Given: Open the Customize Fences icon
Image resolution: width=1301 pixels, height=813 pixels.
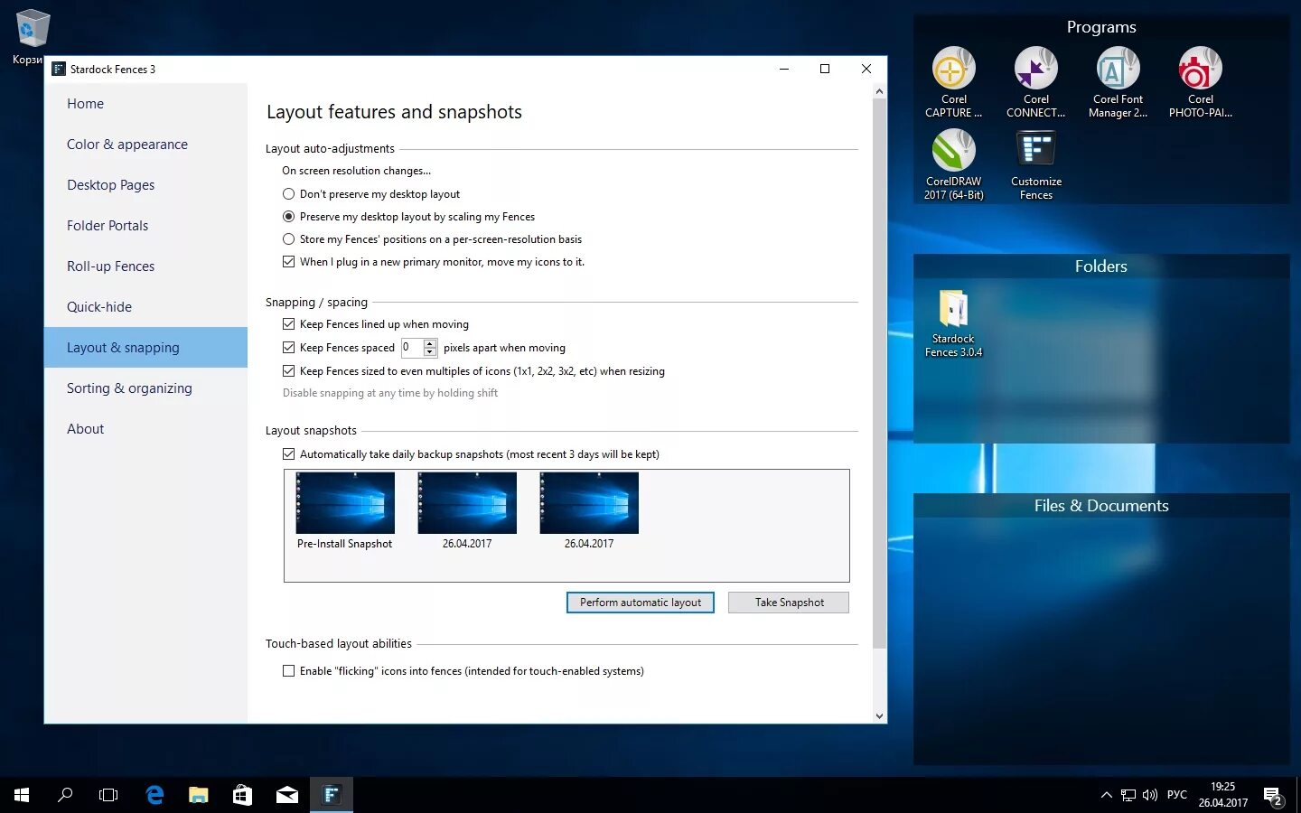Looking at the screenshot, I should [1035, 164].
